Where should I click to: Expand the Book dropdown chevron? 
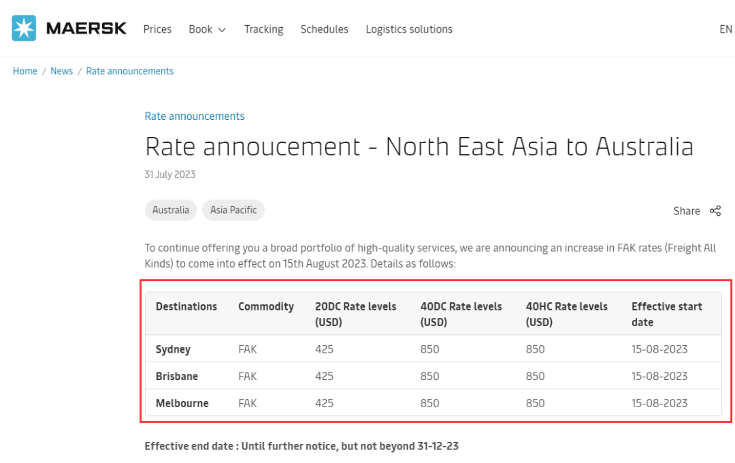(222, 30)
